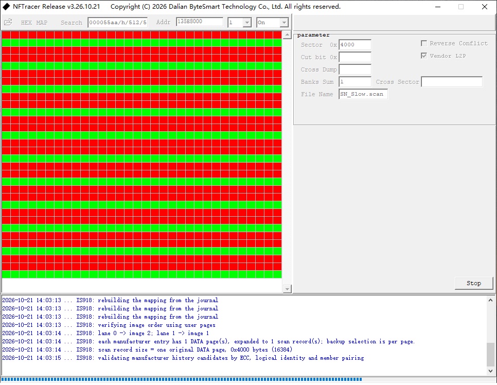Image resolution: width=497 pixels, height=385 pixels.
Task: Close the NFTracer window
Action: point(485,7)
